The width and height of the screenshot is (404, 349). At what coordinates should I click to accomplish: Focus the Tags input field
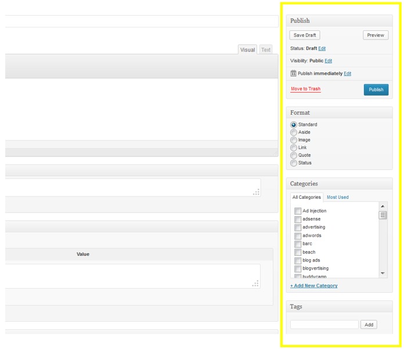point(324,325)
